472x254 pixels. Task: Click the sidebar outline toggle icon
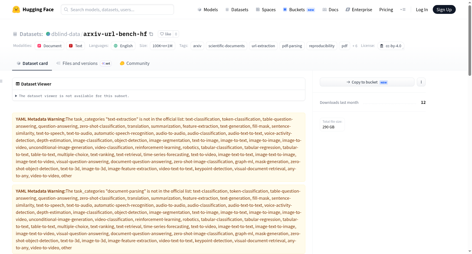tap(1, 81)
